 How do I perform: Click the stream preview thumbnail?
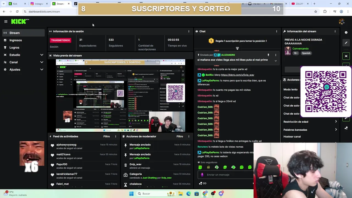tap(120, 95)
